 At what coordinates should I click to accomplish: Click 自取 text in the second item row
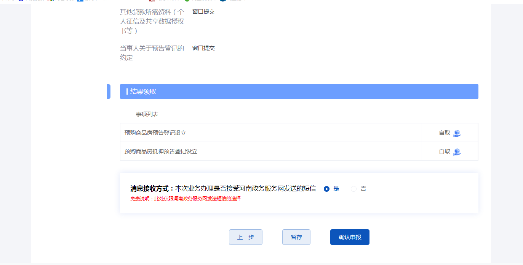click(x=444, y=151)
